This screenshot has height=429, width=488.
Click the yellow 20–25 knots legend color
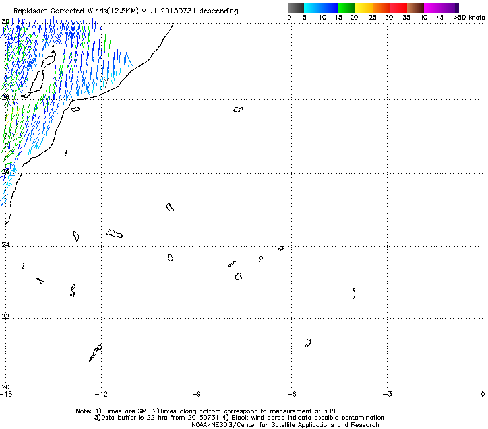(x=364, y=9)
